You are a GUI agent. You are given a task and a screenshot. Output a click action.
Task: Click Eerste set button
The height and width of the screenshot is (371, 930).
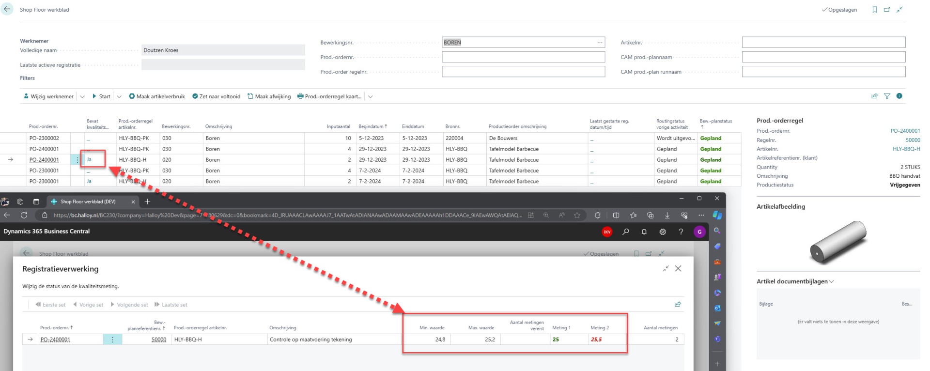(x=50, y=305)
